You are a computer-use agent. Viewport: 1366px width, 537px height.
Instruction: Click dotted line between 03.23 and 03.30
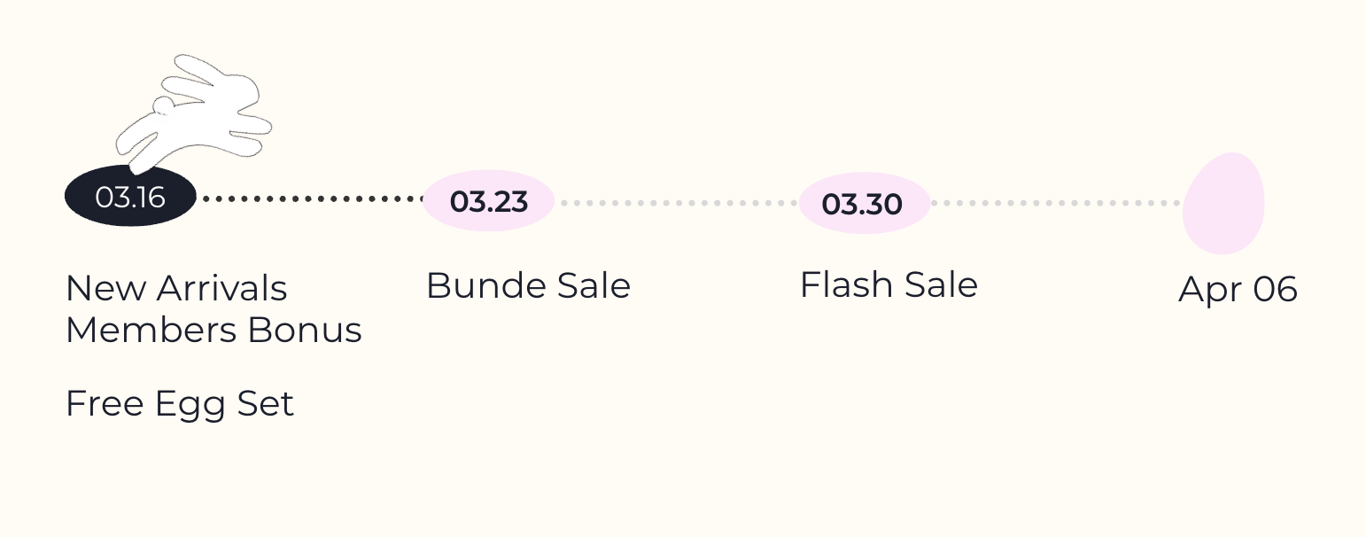[678, 203]
